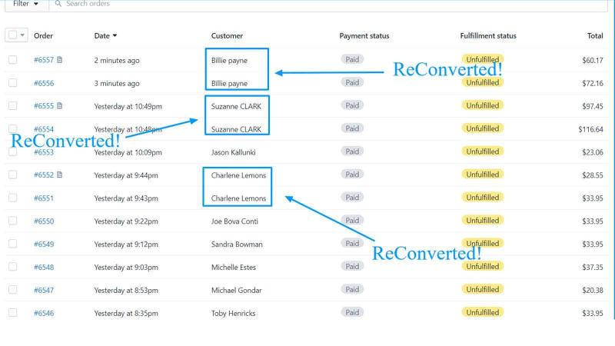
Task: Click the Unfulfilled badge for Michael Gondar
Action: click(483, 290)
